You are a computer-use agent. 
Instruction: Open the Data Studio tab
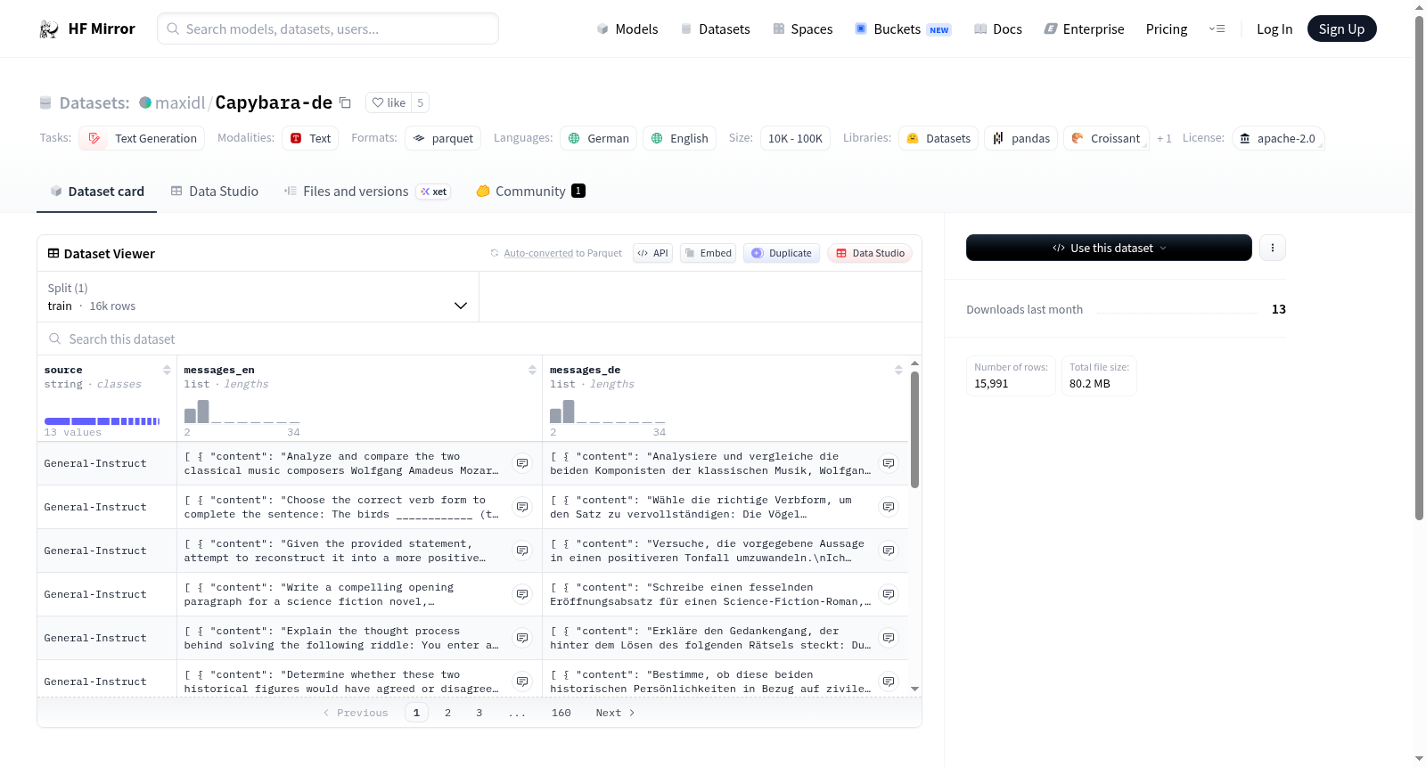click(x=215, y=191)
